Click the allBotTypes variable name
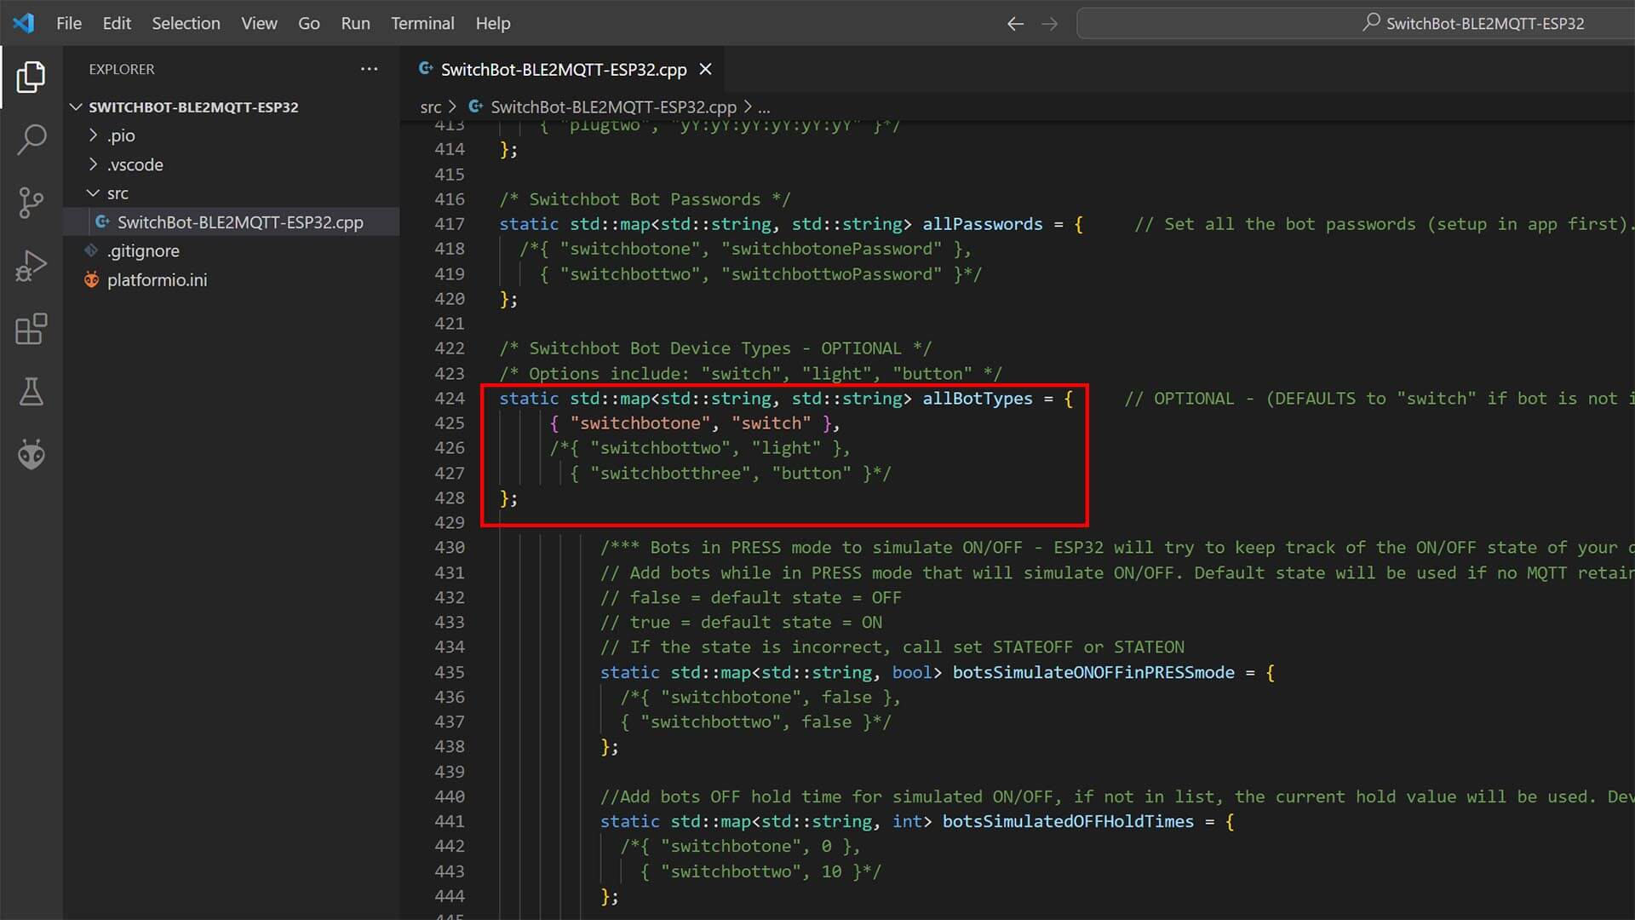 click(x=978, y=398)
